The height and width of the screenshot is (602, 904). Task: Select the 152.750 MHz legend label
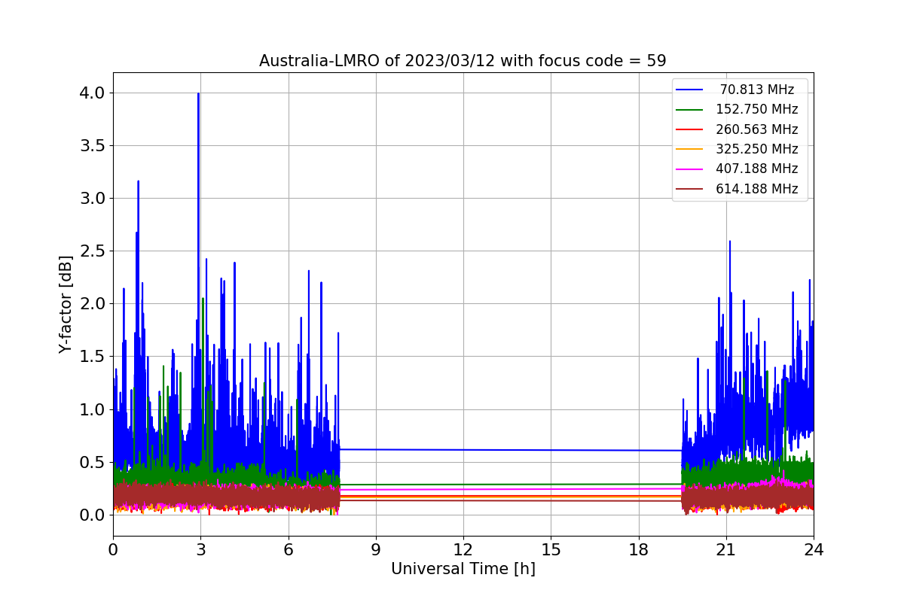[x=757, y=109]
